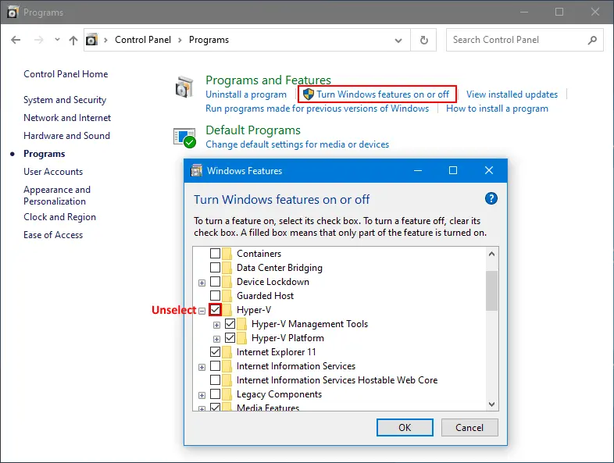
Task: Expand the Legacy Components node
Action: [202, 395]
